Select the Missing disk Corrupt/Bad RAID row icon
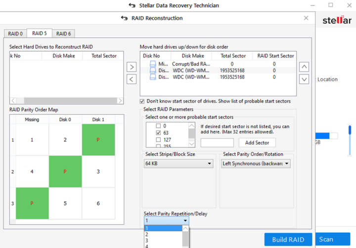 coord(153,64)
